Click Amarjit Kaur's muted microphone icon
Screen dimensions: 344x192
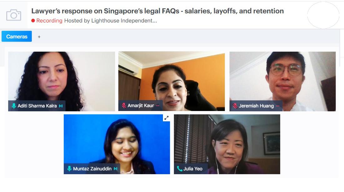tap(124, 106)
